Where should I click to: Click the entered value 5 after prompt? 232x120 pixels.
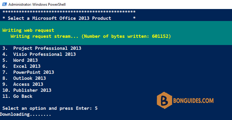click(x=96, y=108)
